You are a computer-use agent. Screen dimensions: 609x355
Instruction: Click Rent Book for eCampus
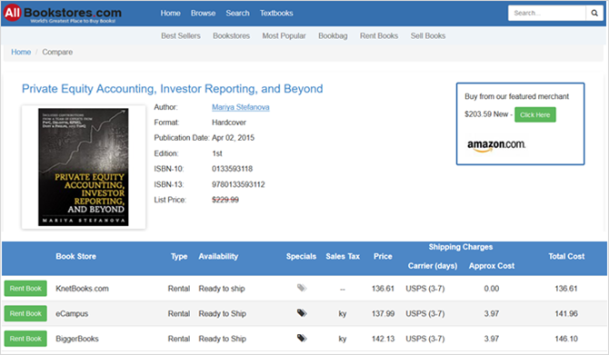pos(25,313)
